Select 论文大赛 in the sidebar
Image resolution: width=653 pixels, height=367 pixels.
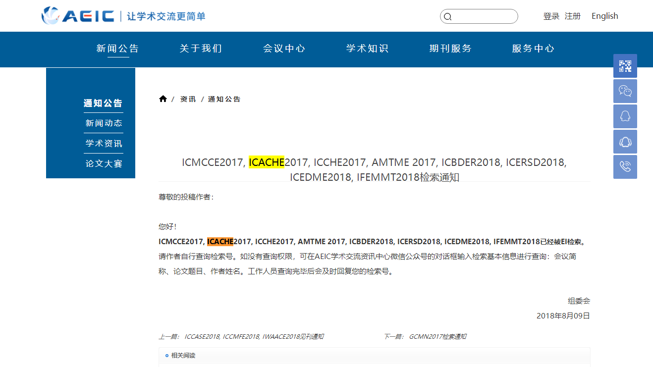pyautogui.click(x=104, y=163)
